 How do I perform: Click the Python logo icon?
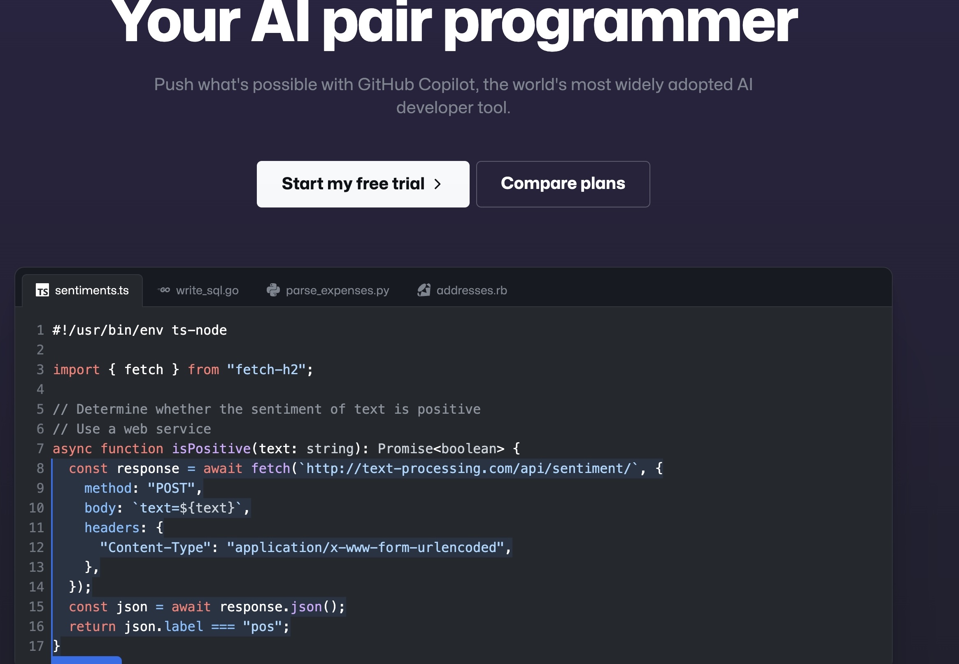click(273, 290)
